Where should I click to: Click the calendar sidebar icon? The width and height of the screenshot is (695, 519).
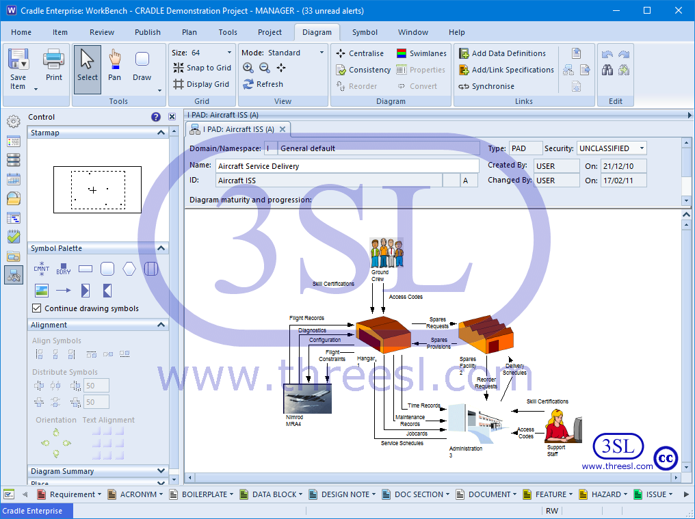pyautogui.click(x=14, y=179)
